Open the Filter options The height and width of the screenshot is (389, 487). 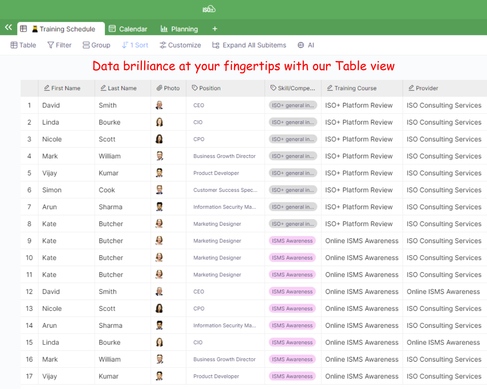click(x=59, y=45)
